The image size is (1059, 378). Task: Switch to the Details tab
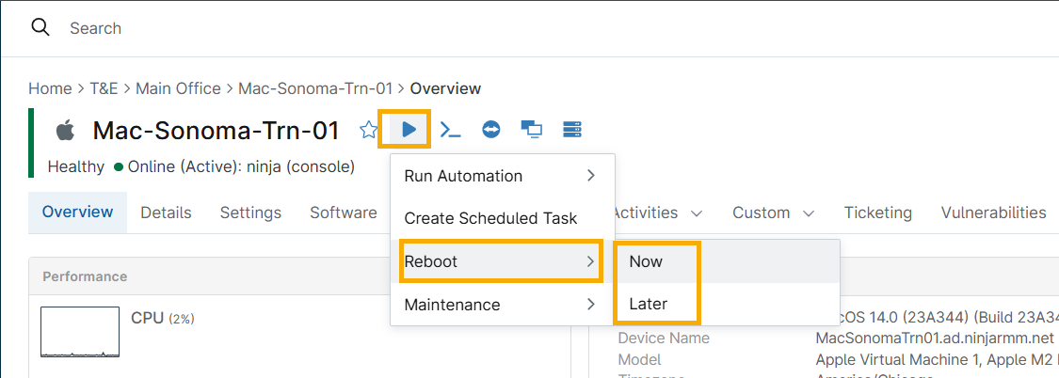pyautogui.click(x=166, y=213)
